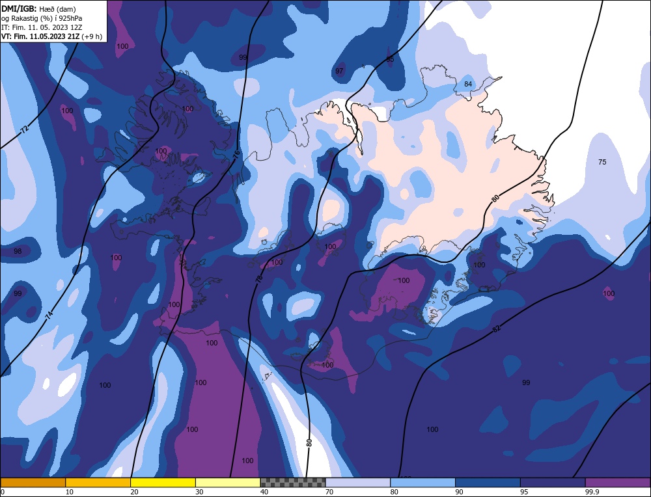Click the '72' height contour label
This screenshot has height=497, width=651.
pos(25,129)
